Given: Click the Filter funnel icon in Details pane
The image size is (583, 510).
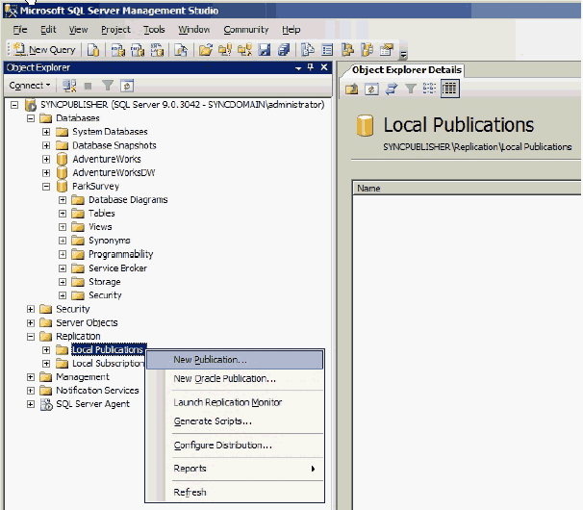Looking at the screenshot, I should click(411, 89).
